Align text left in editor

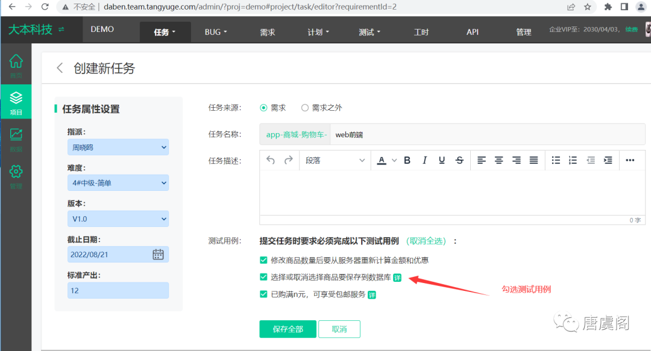[x=482, y=160]
